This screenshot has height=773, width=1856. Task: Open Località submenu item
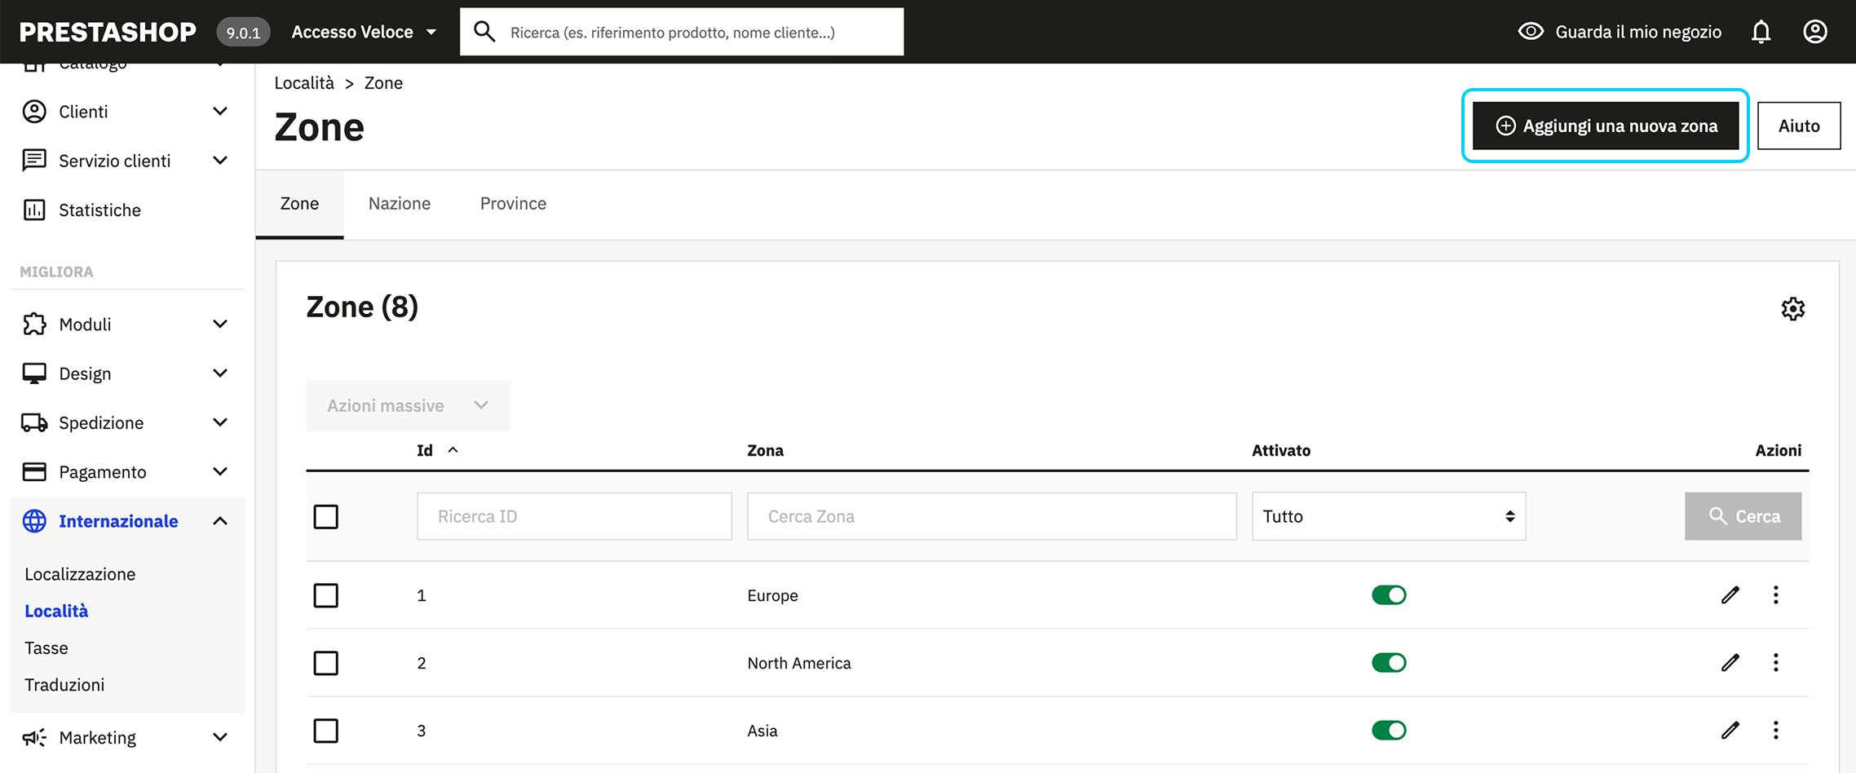(x=56, y=611)
